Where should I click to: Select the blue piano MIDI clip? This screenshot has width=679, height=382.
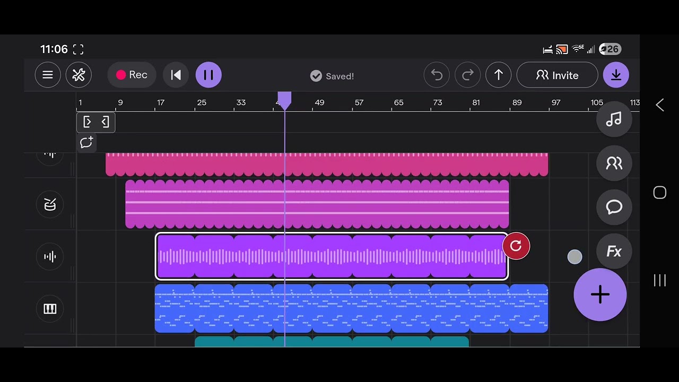pos(351,309)
